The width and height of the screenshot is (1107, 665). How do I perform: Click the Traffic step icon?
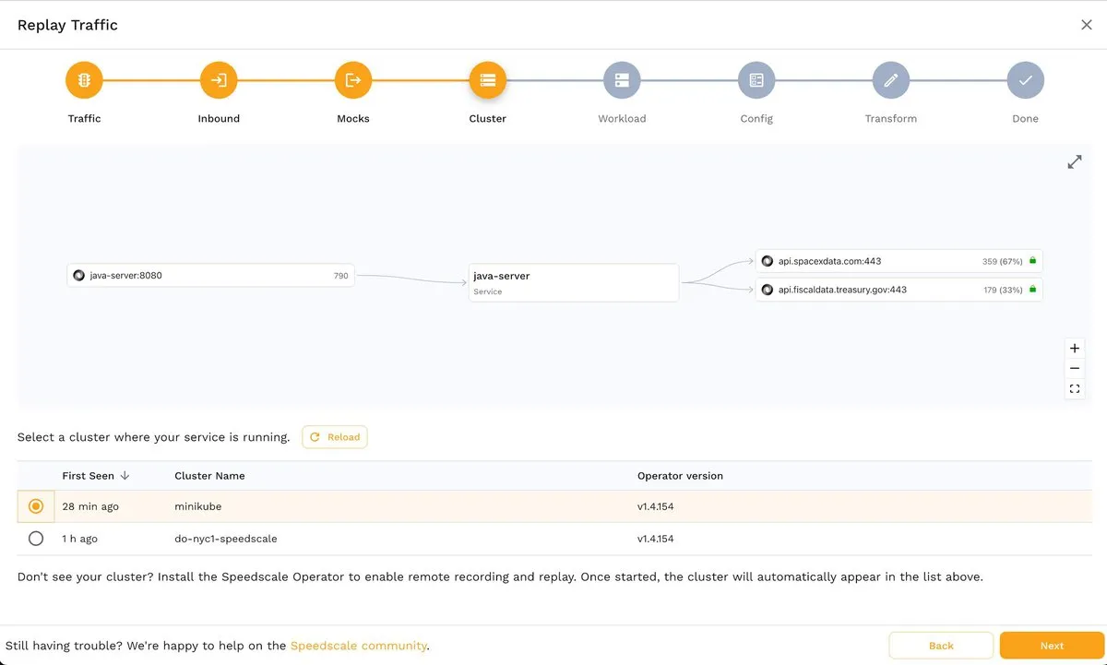click(x=84, y=80)
